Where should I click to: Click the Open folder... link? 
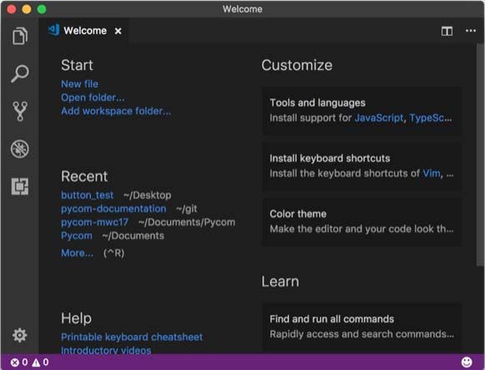click(x=92, y=97)
